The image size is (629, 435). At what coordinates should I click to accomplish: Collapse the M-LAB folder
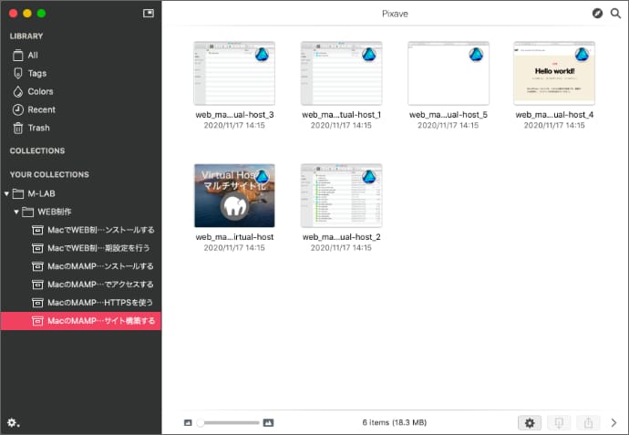click(7, 193)
